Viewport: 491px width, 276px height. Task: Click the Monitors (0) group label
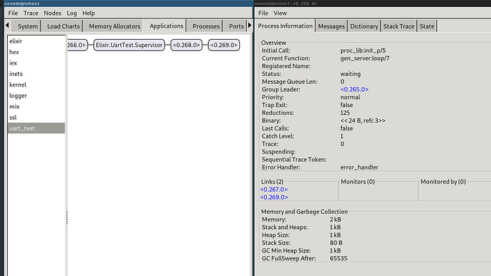[358, 182]
